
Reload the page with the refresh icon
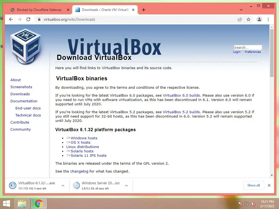(28, 19)
